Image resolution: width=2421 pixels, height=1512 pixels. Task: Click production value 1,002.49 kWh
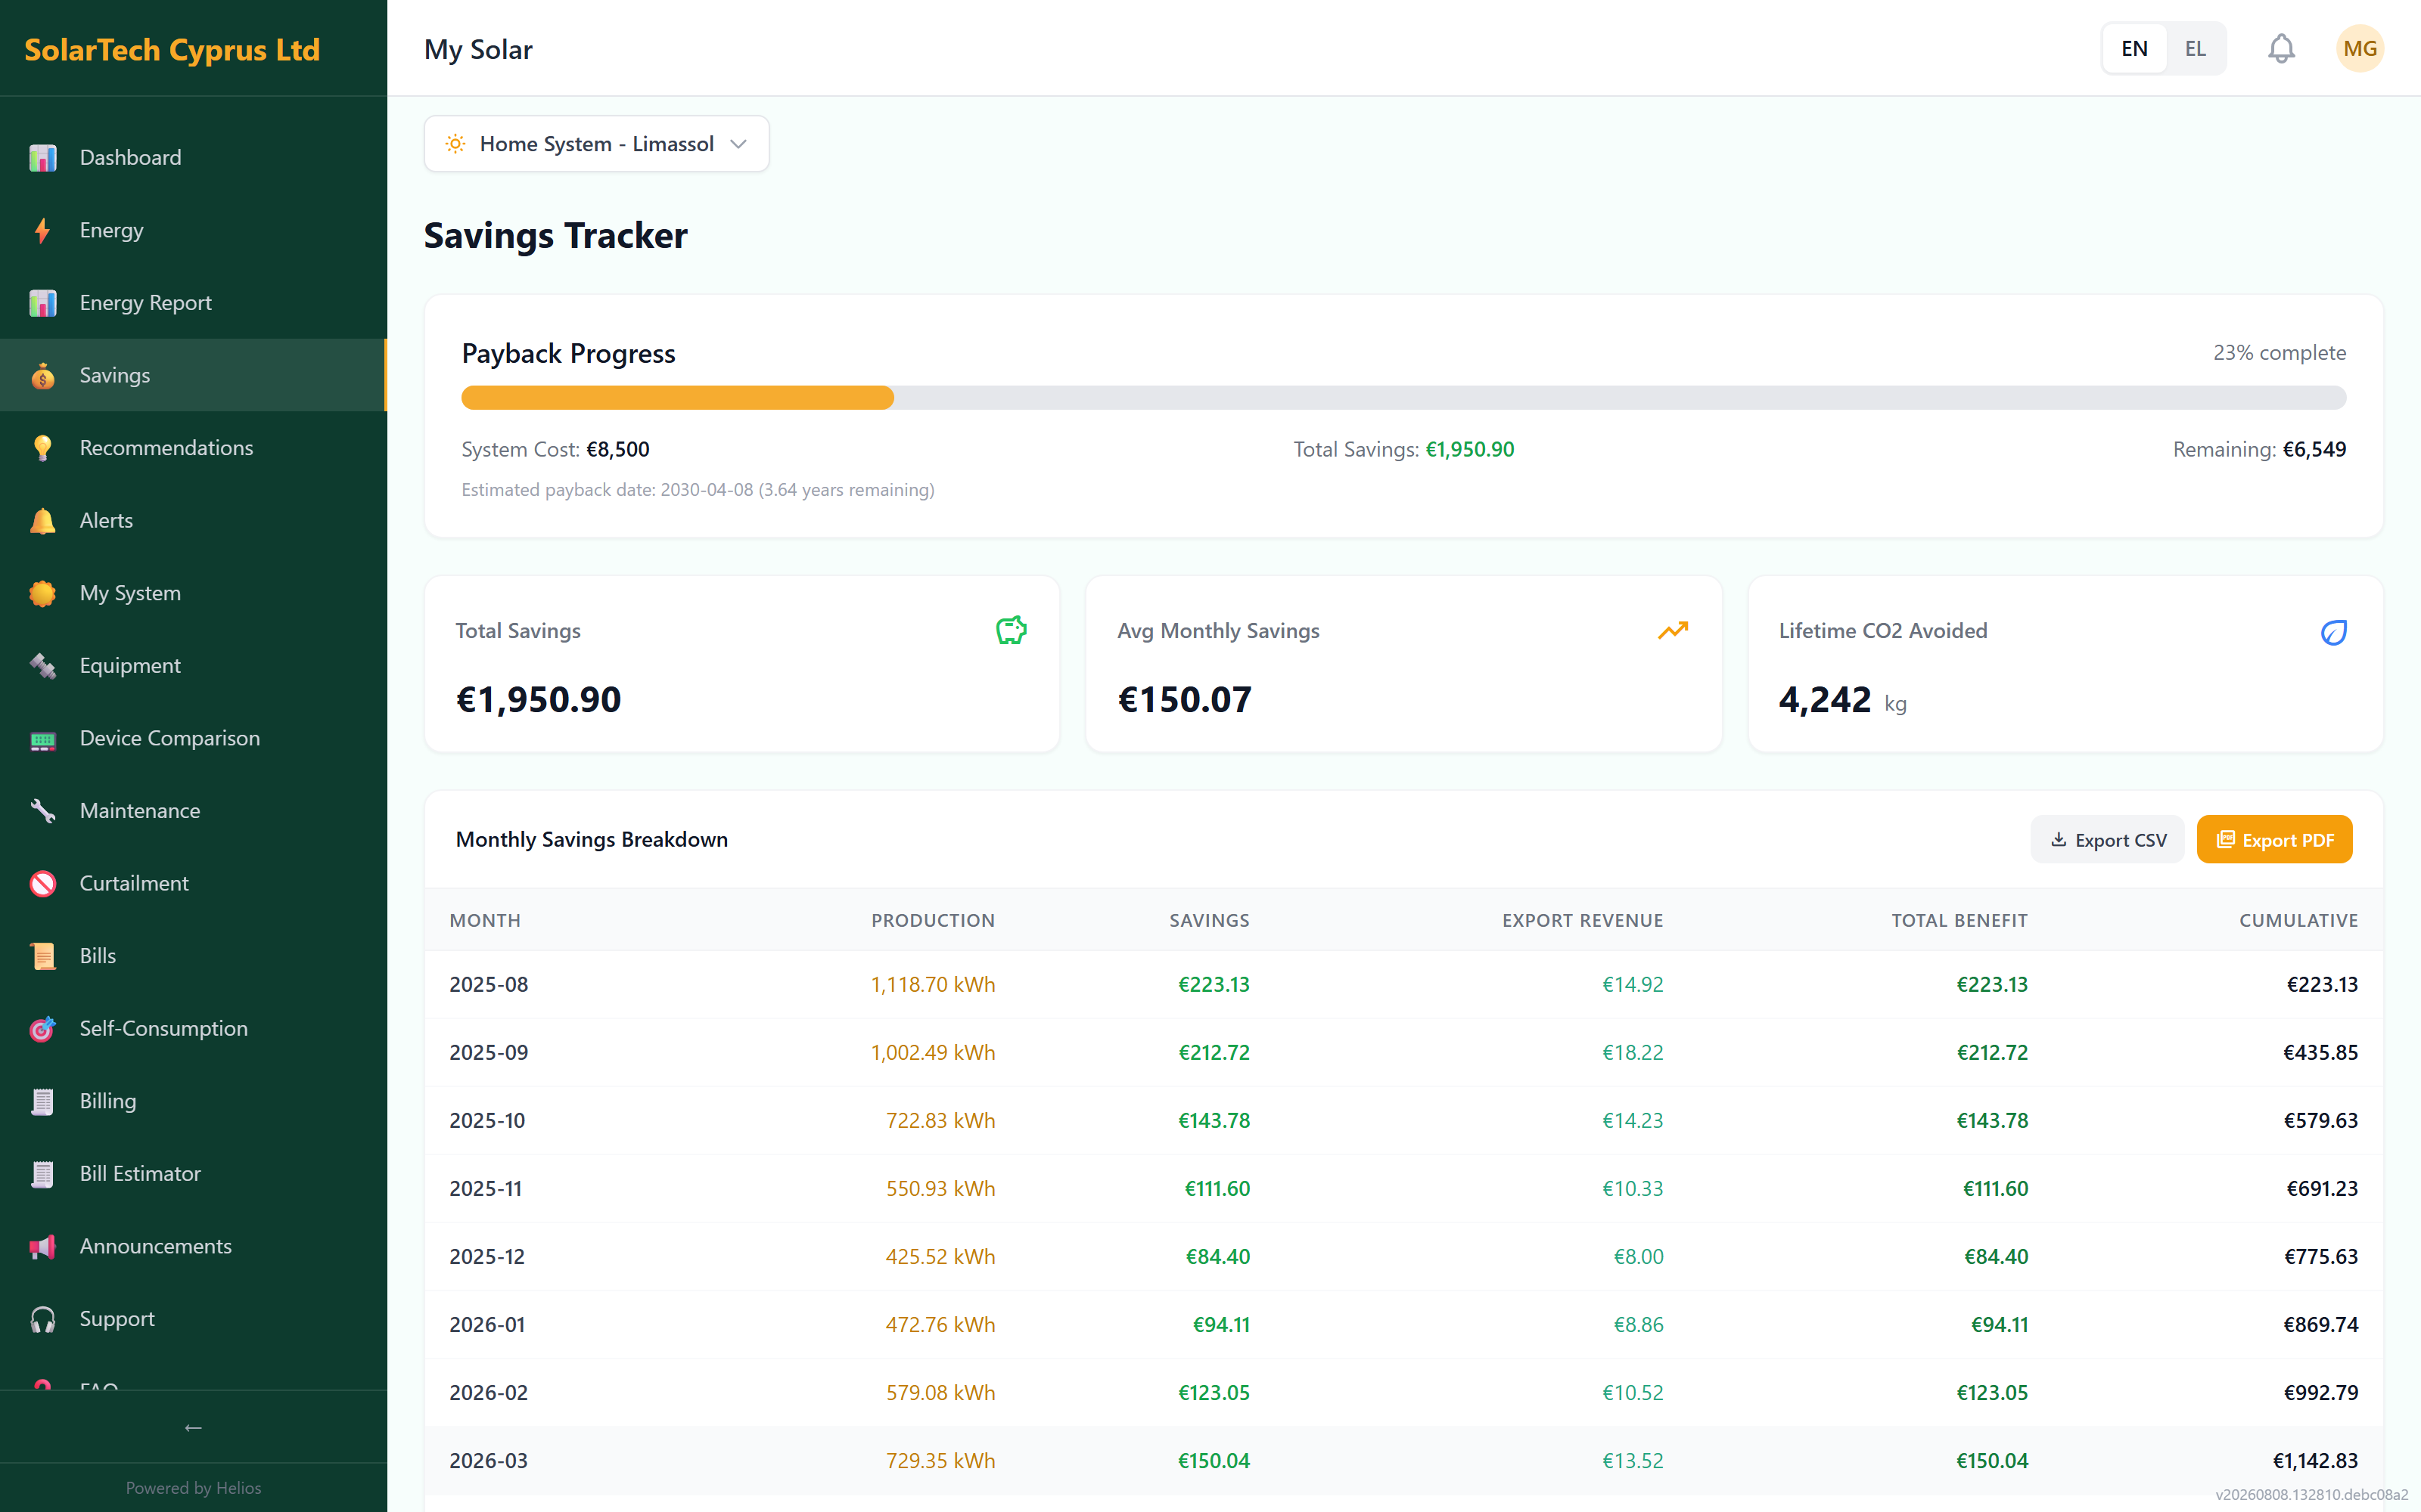(932, 1053)
